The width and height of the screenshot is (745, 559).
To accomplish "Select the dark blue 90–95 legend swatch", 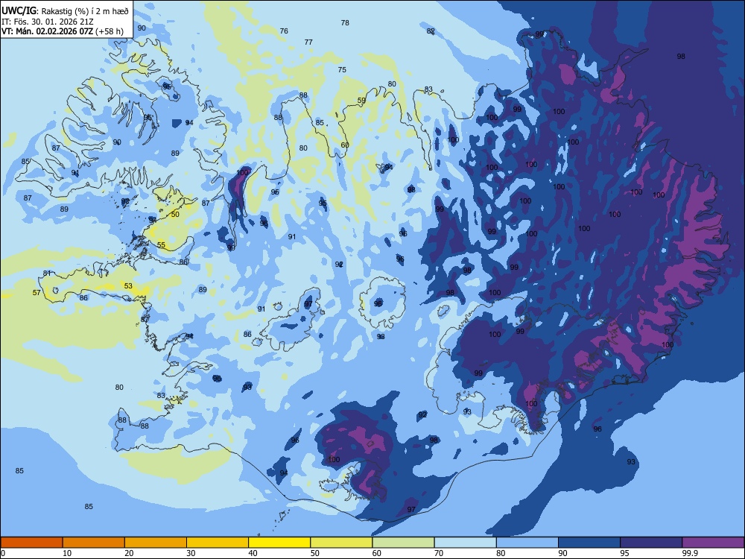I will tap(589, 543).
